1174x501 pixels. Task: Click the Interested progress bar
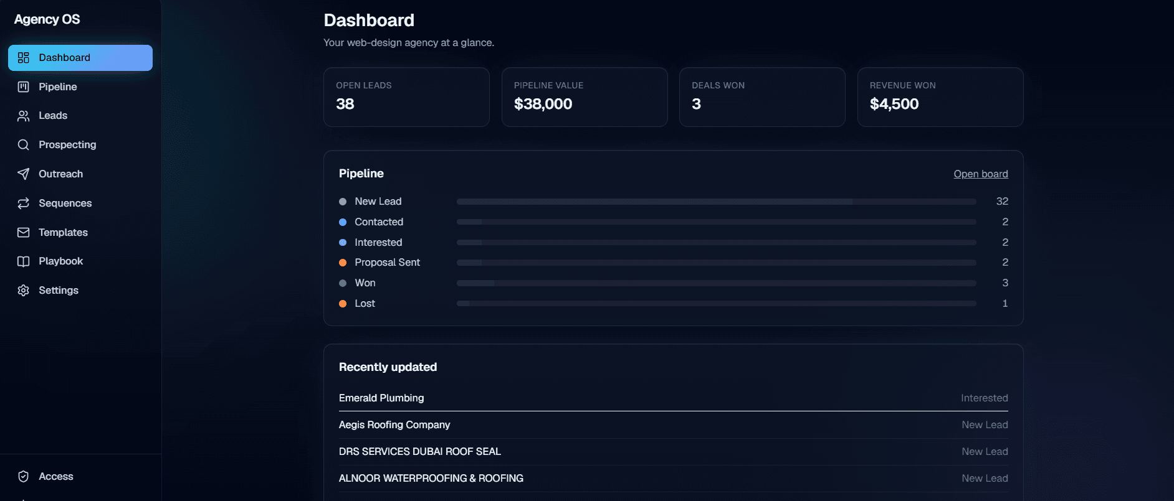point(717,243)
